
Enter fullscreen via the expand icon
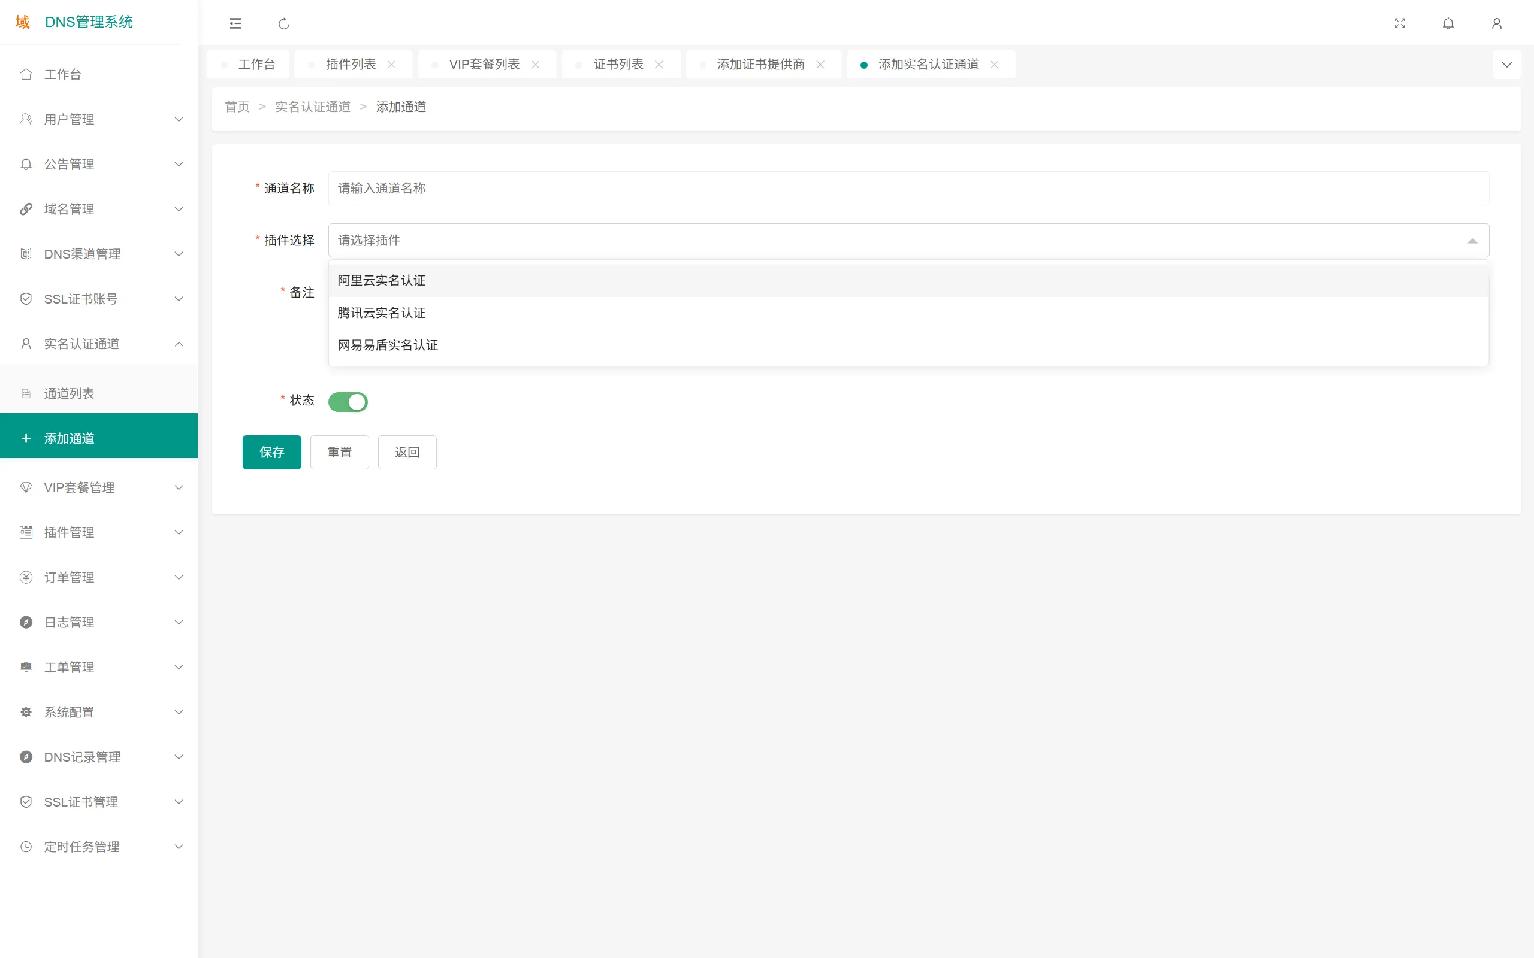1400,23
